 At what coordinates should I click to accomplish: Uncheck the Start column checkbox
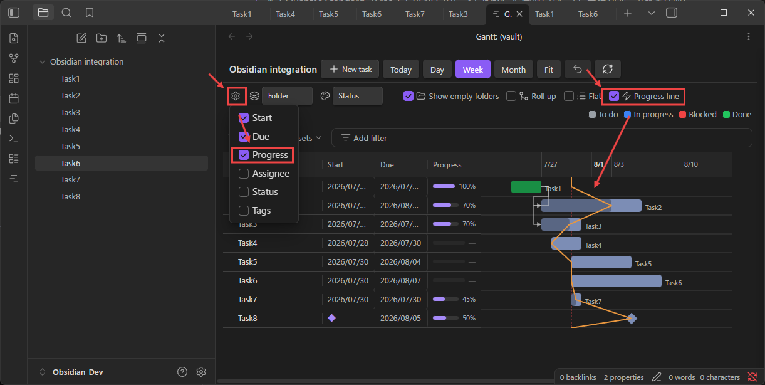244,118
